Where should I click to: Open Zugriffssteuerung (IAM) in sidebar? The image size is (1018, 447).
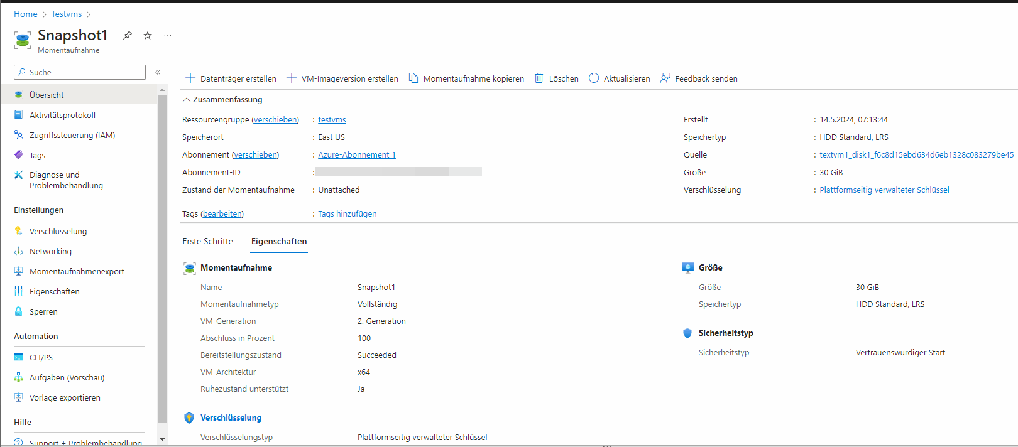coord(72,135)
